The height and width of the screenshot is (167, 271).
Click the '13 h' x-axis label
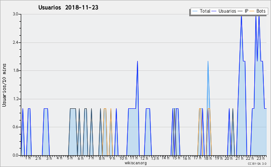coord(155,158)
